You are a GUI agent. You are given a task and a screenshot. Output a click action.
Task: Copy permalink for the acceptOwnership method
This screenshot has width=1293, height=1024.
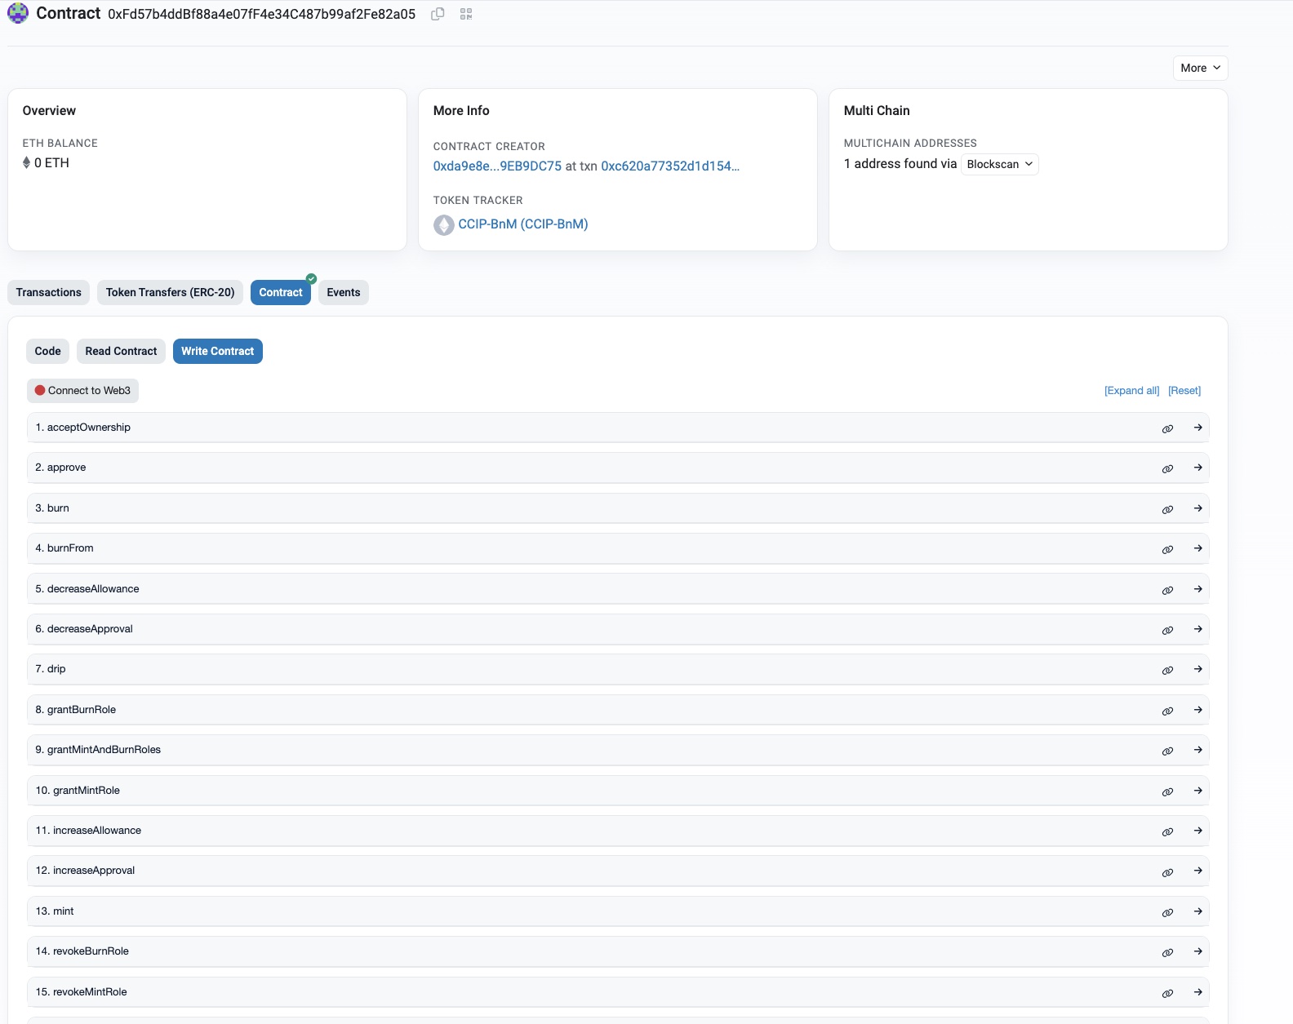click(x=1167, y=428)
